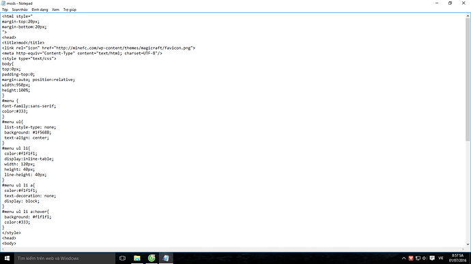Click the favicon.png link line
This screenshot has height=264, width=471.
[x=98, y=48]
